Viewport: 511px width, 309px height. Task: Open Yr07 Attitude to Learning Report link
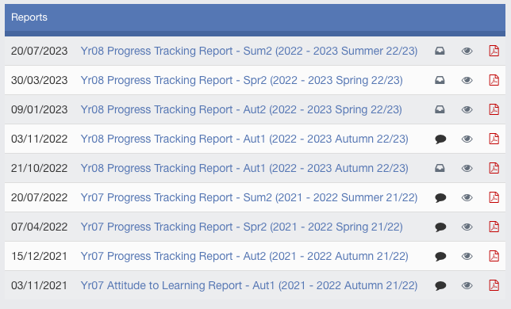249,285
